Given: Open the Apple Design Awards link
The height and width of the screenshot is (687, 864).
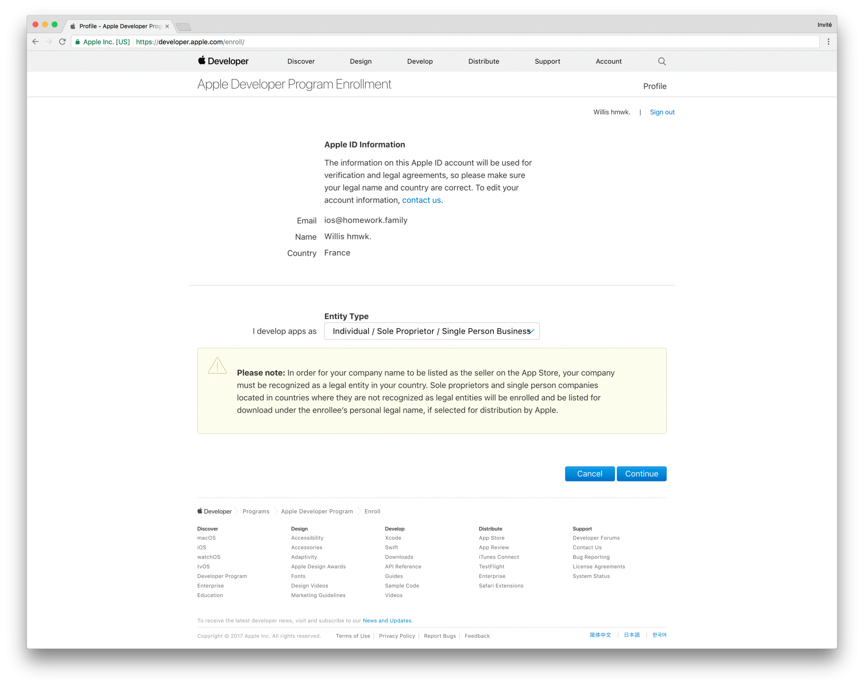Looking at the screenshot, I should (x=318, y=567).
